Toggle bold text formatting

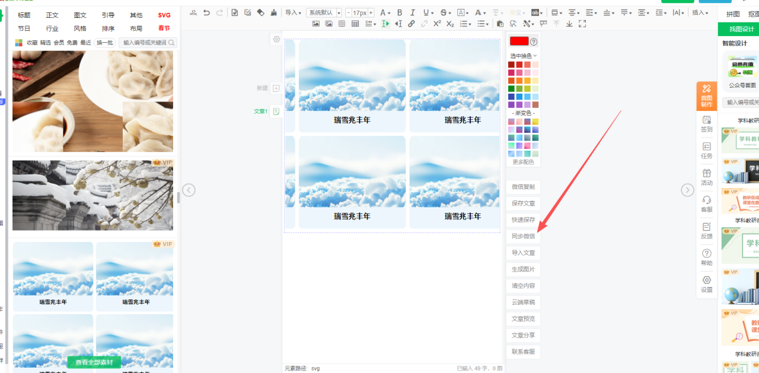[x=400, y=12]
